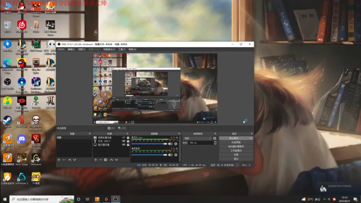
Task: Open Dead Cells desktop shortcut
Action: [22, 122]
